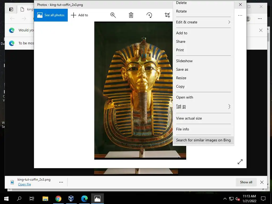This screenshot has width=272, height=204.
Task: Choose Save as in the context menu
Action: point(203,69)
